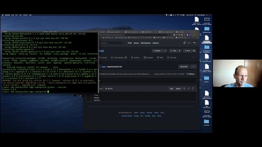Image resolution: width=262 pixels, height=147 pixels.
Task: Expand the repository tabs overflow ellipsis
Action: 194,58
